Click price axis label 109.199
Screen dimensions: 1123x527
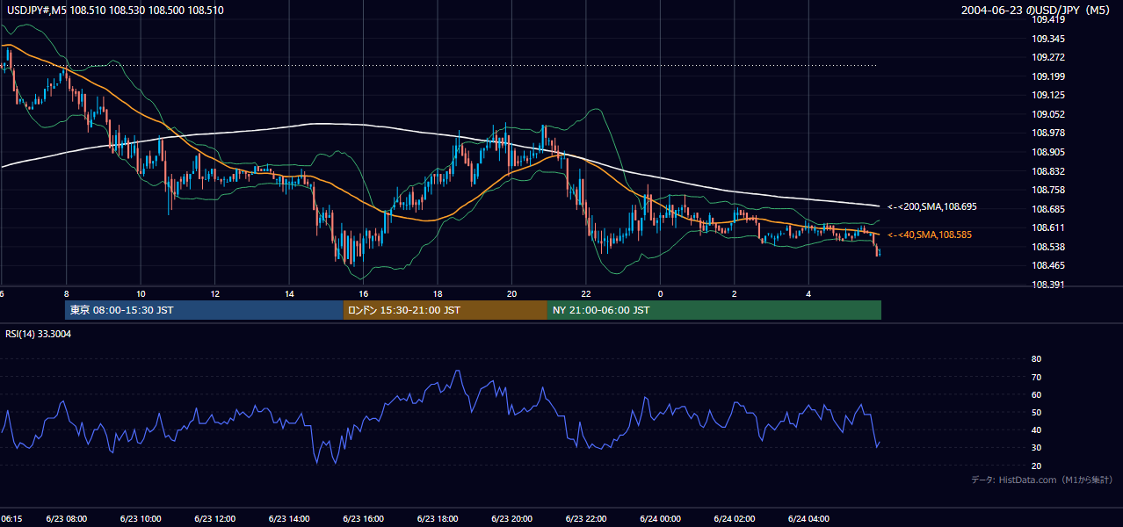1048,76
